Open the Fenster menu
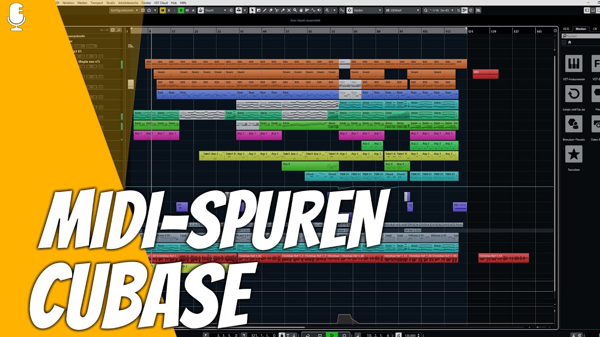Image resolution: width=600 pixels, height=337 pixels. tap(147, 2)
